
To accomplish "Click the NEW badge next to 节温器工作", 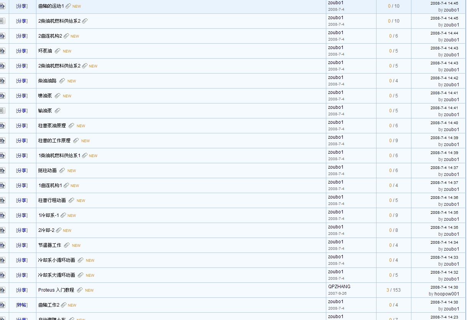I will [x=76, y=246].
